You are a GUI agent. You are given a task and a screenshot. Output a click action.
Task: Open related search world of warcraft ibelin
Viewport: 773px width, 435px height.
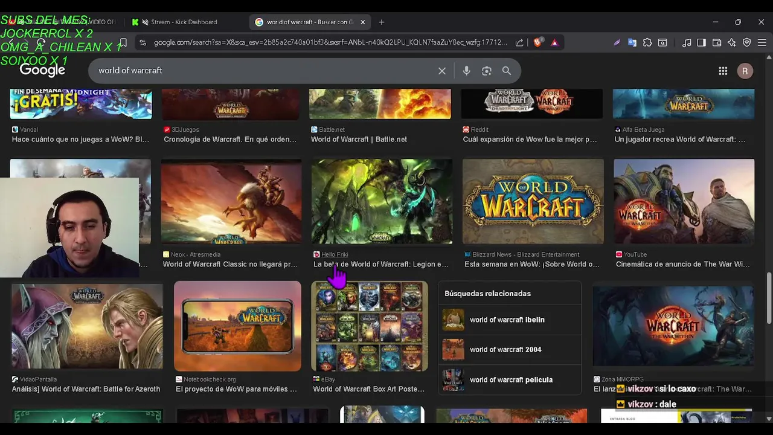pyautogui.click(x=510, y=320)
